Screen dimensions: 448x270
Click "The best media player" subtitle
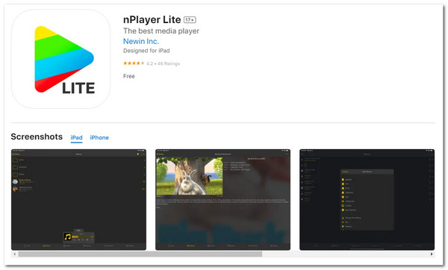161,31
